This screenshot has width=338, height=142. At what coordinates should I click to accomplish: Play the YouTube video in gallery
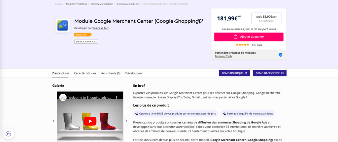90,121
